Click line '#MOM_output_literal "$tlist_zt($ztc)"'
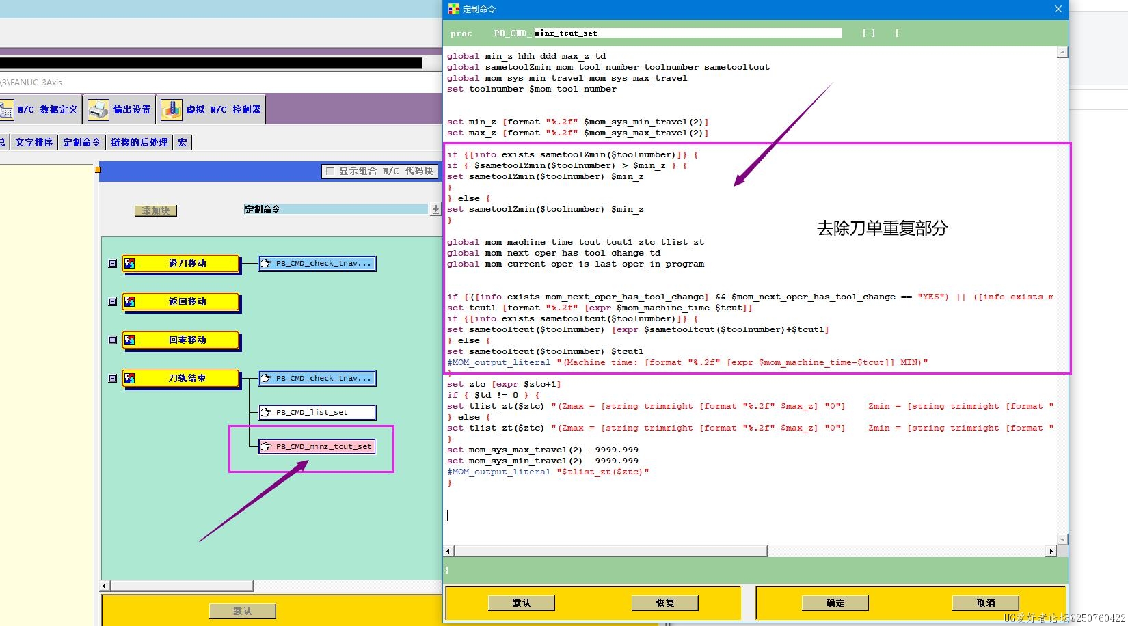1128x626 pixels. (548, 472)
